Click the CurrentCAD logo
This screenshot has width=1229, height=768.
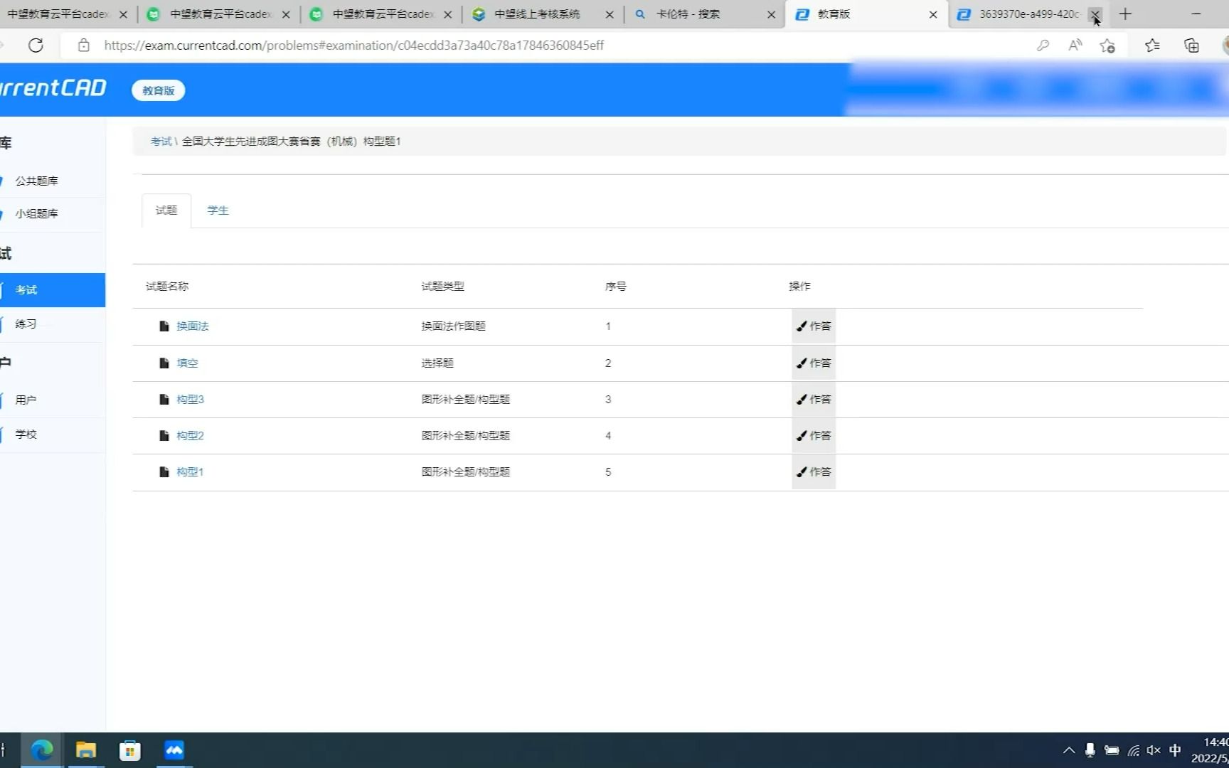53,88
